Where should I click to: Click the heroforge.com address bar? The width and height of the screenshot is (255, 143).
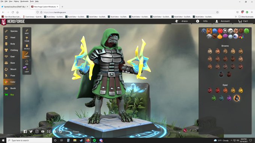127,12
